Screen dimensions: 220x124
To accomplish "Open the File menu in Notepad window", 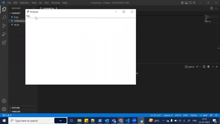I will tap(28, 16).
